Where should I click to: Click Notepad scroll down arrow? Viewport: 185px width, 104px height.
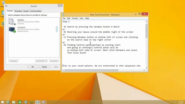(x=147, y=68)
